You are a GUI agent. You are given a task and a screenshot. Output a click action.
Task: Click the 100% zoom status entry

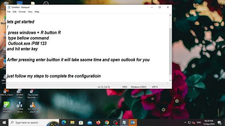tap(124, 87)
